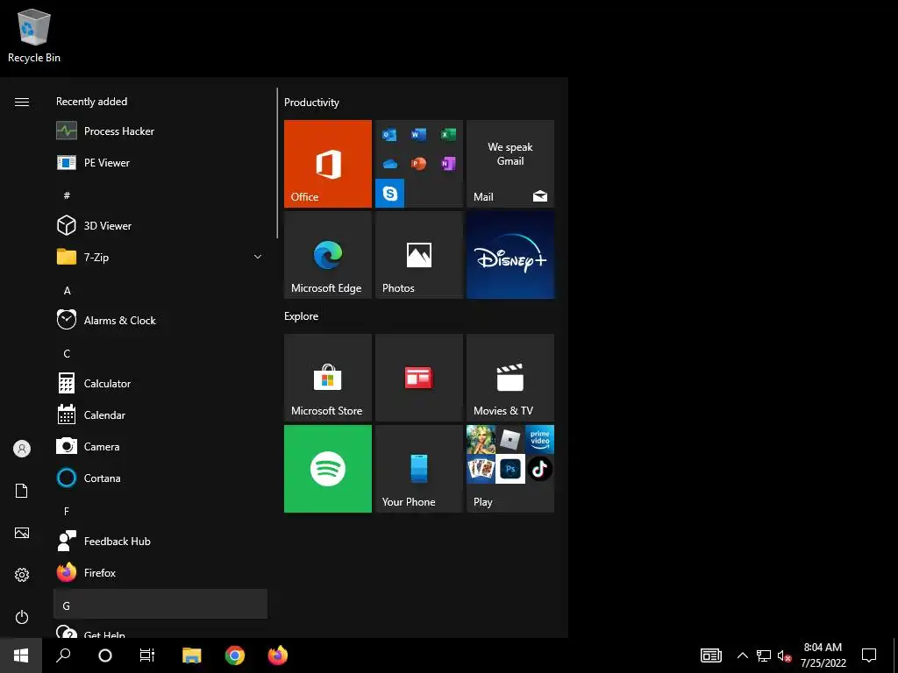Open PowerPoint in the Office apps tile
898x673 pixels.
[418, 164]
